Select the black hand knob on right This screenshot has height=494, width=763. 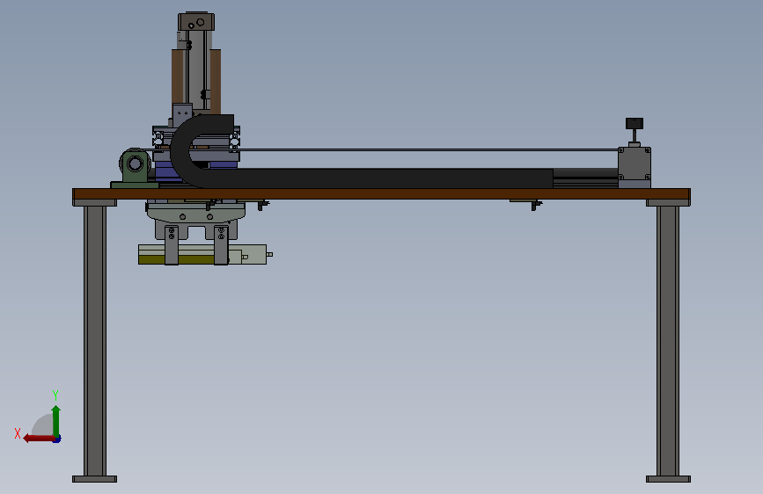[635, 123]
